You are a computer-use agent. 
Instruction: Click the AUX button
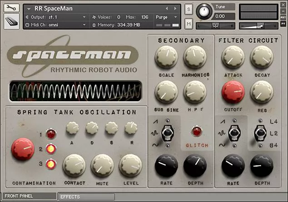pos(283,17)
